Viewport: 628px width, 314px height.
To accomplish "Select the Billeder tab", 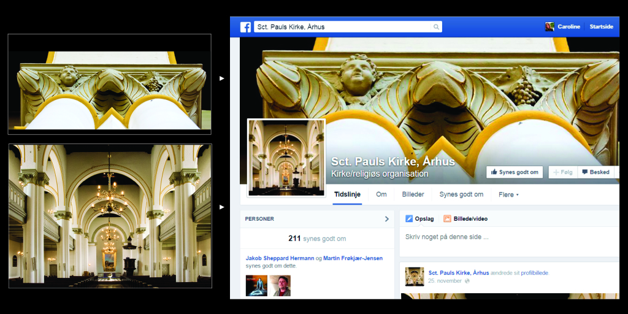I will point(413,194).
